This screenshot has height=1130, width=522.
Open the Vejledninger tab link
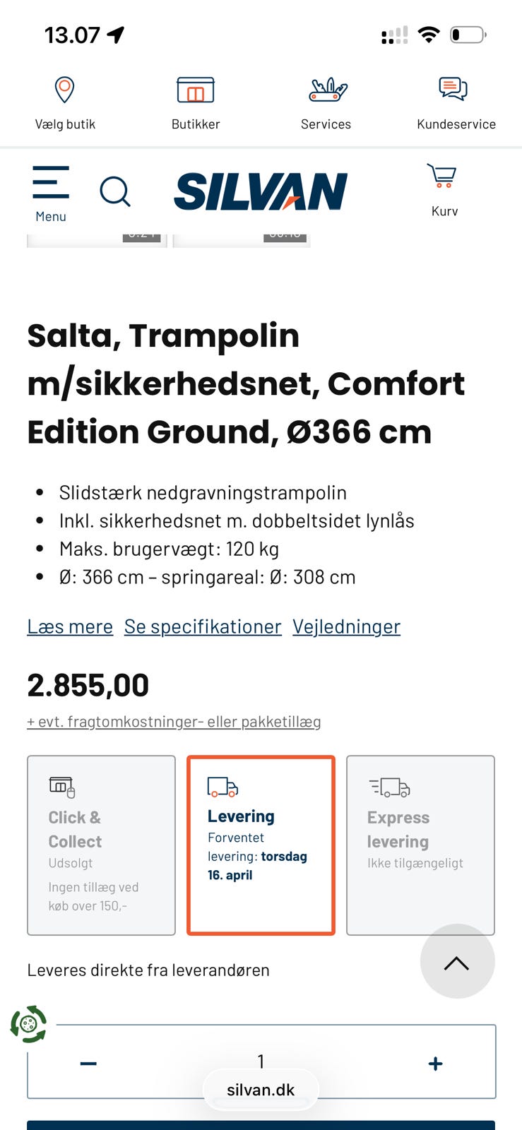pyautogui.click(x=345, y=626)
